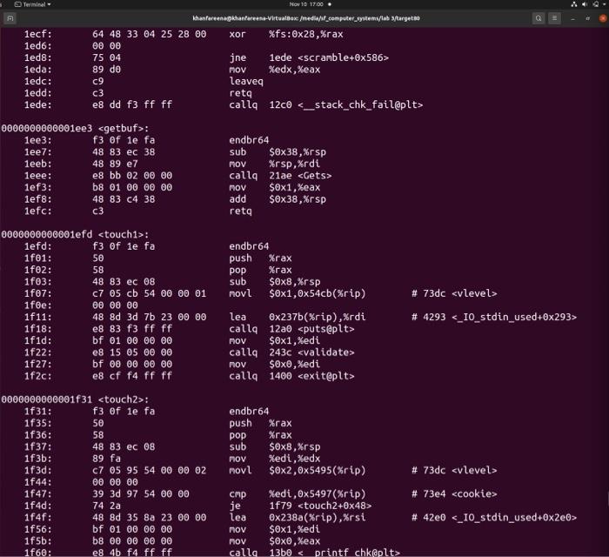Viewport: 609px width, 557px height.
Task: Restore the terminal window size
Action: pyautogui.click(x=587, y=18)
